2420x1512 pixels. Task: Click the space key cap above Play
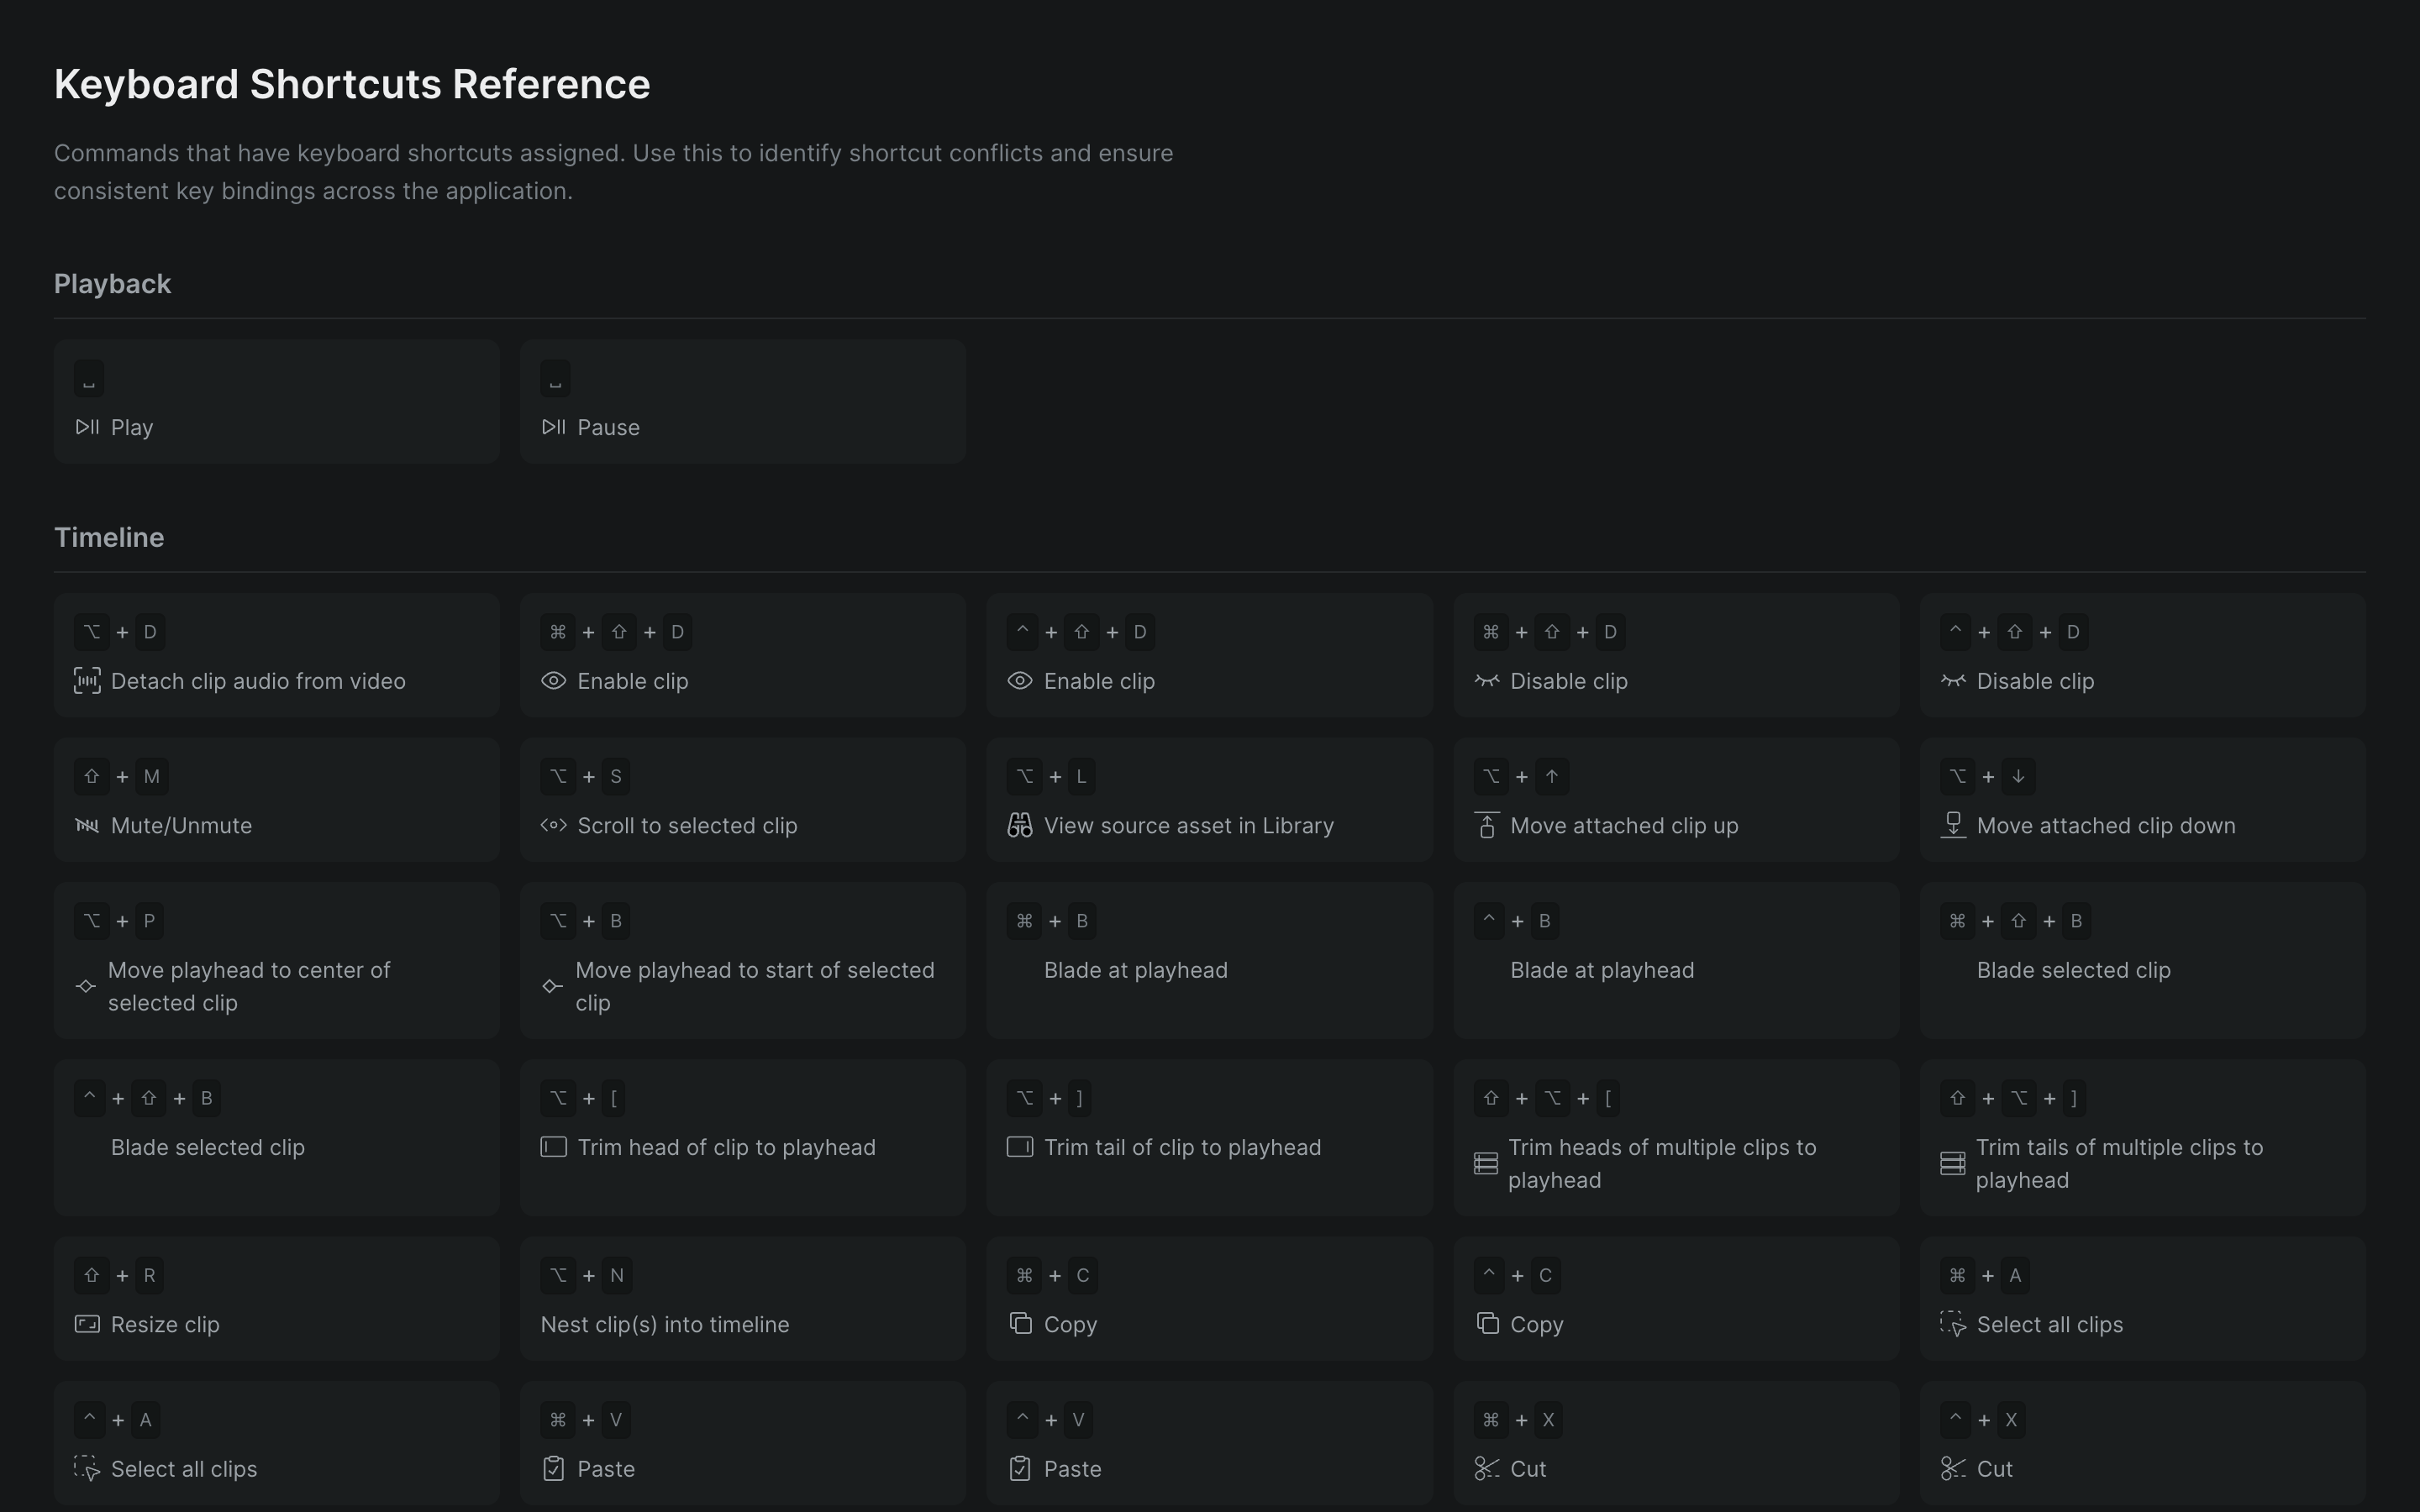(89, 379)
